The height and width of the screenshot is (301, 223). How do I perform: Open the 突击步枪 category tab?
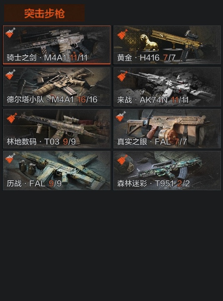45,13
